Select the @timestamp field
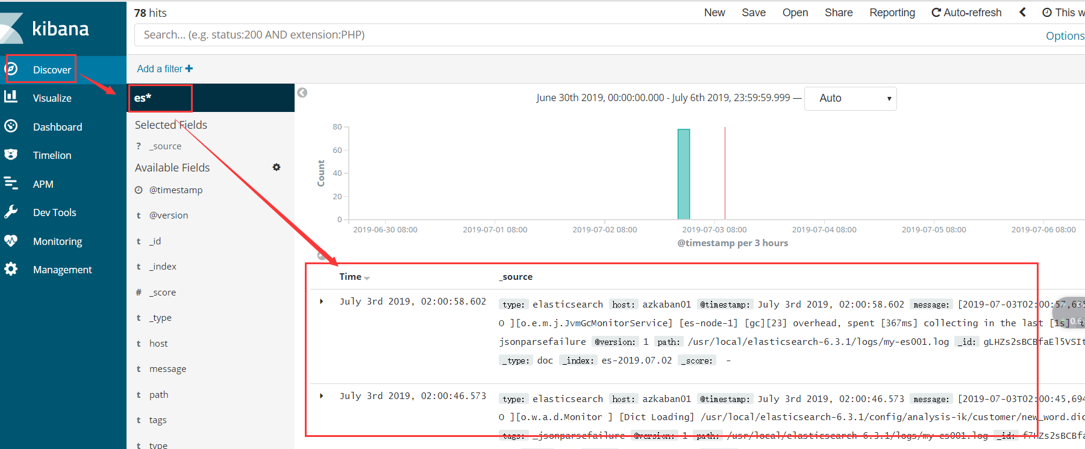Screen dimensions: 1085x449 (x=176, y=190)
